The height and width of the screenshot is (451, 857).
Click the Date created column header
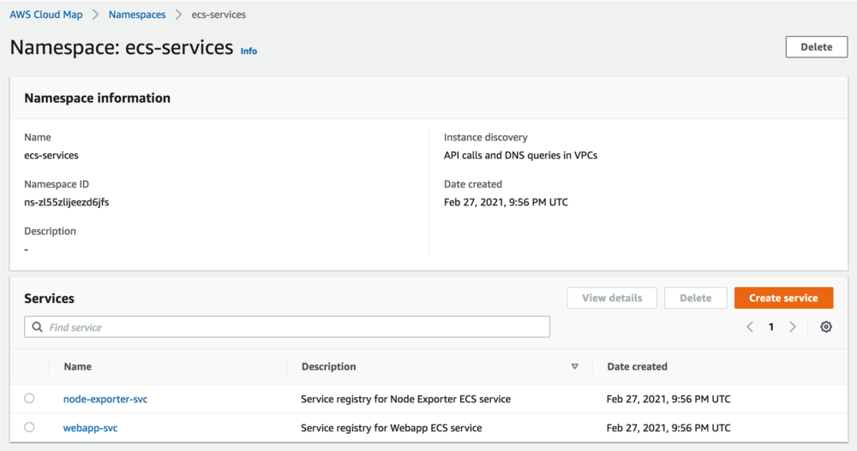[x=638, y=366]
